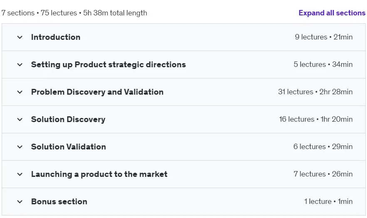Image resolution: width=367 pixels, height=218 pixels.
Task: Expand Problem Discovery and Validation chevron
Action: pyautogui.click(x=20, y=92)
